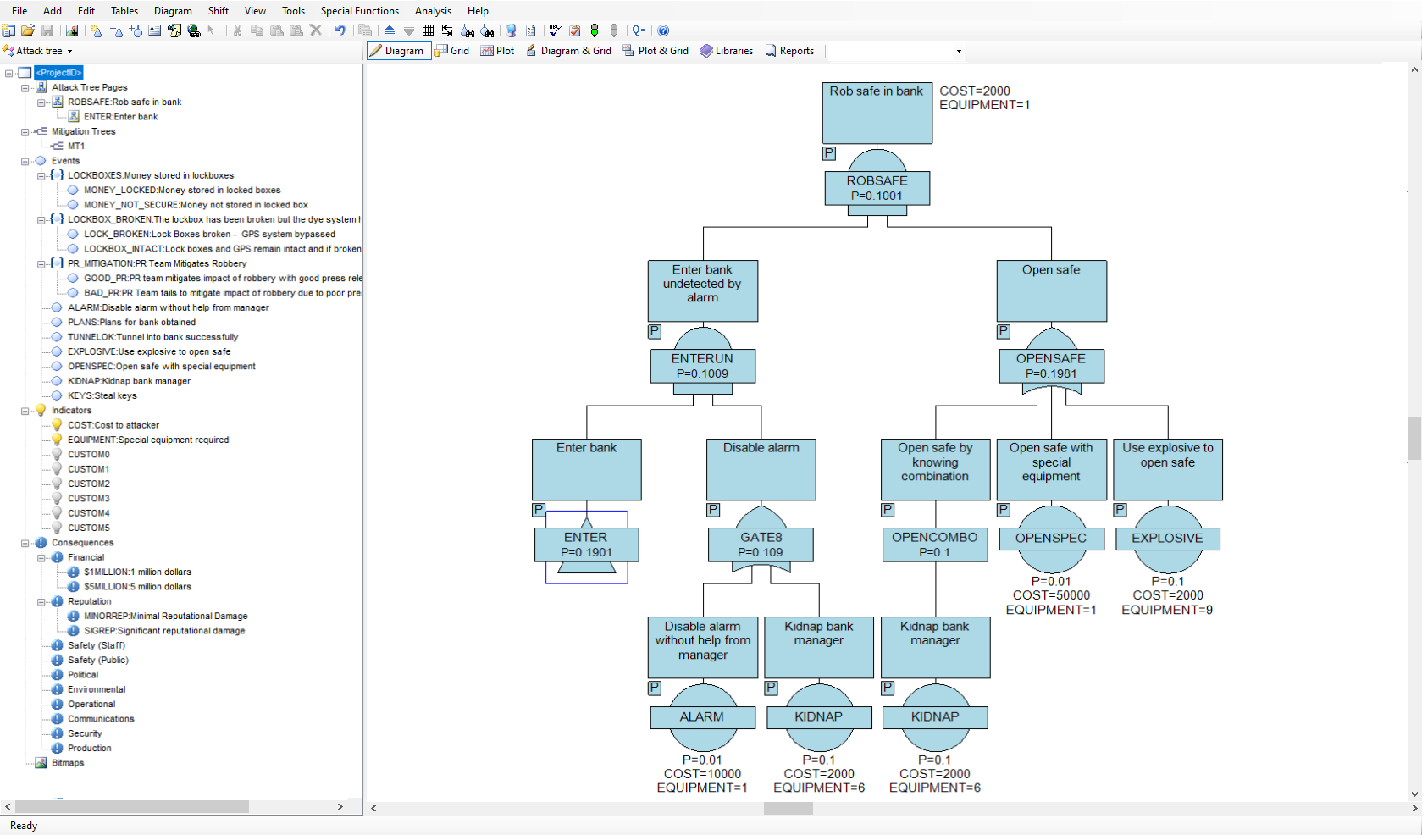Image resolution: width=1422 pixels, height=835 pixels.
Task: Click the diagram horizontal scrollbar thumb
Action: [788, 809]
